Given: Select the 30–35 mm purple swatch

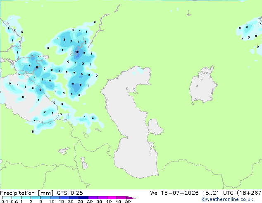Looking at the screenshot, I should point(93,198).
